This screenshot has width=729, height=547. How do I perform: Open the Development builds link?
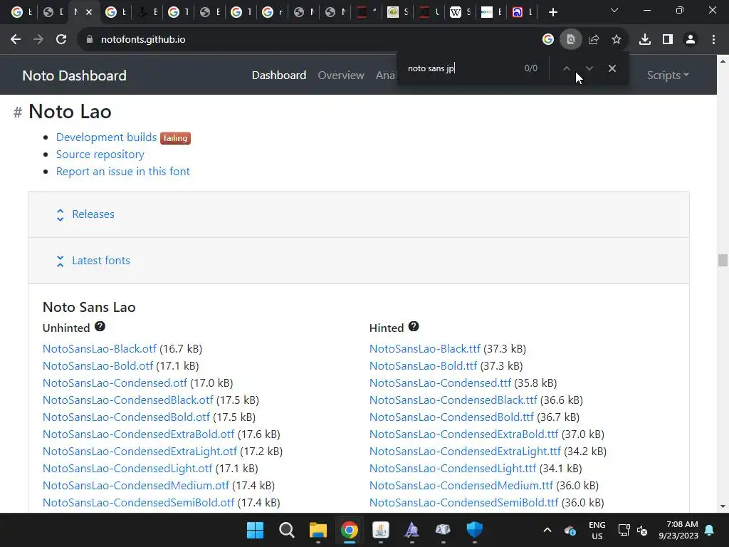107,137
